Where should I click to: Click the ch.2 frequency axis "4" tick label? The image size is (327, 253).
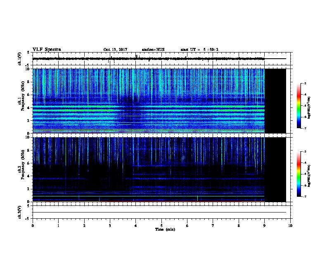tap(28, 176)
